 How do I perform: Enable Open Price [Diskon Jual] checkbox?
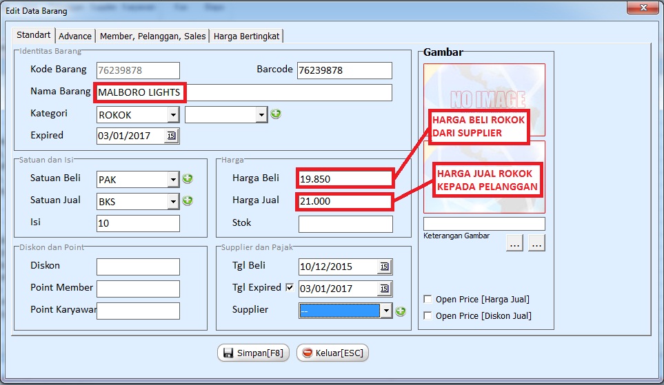tap(427, 315)
